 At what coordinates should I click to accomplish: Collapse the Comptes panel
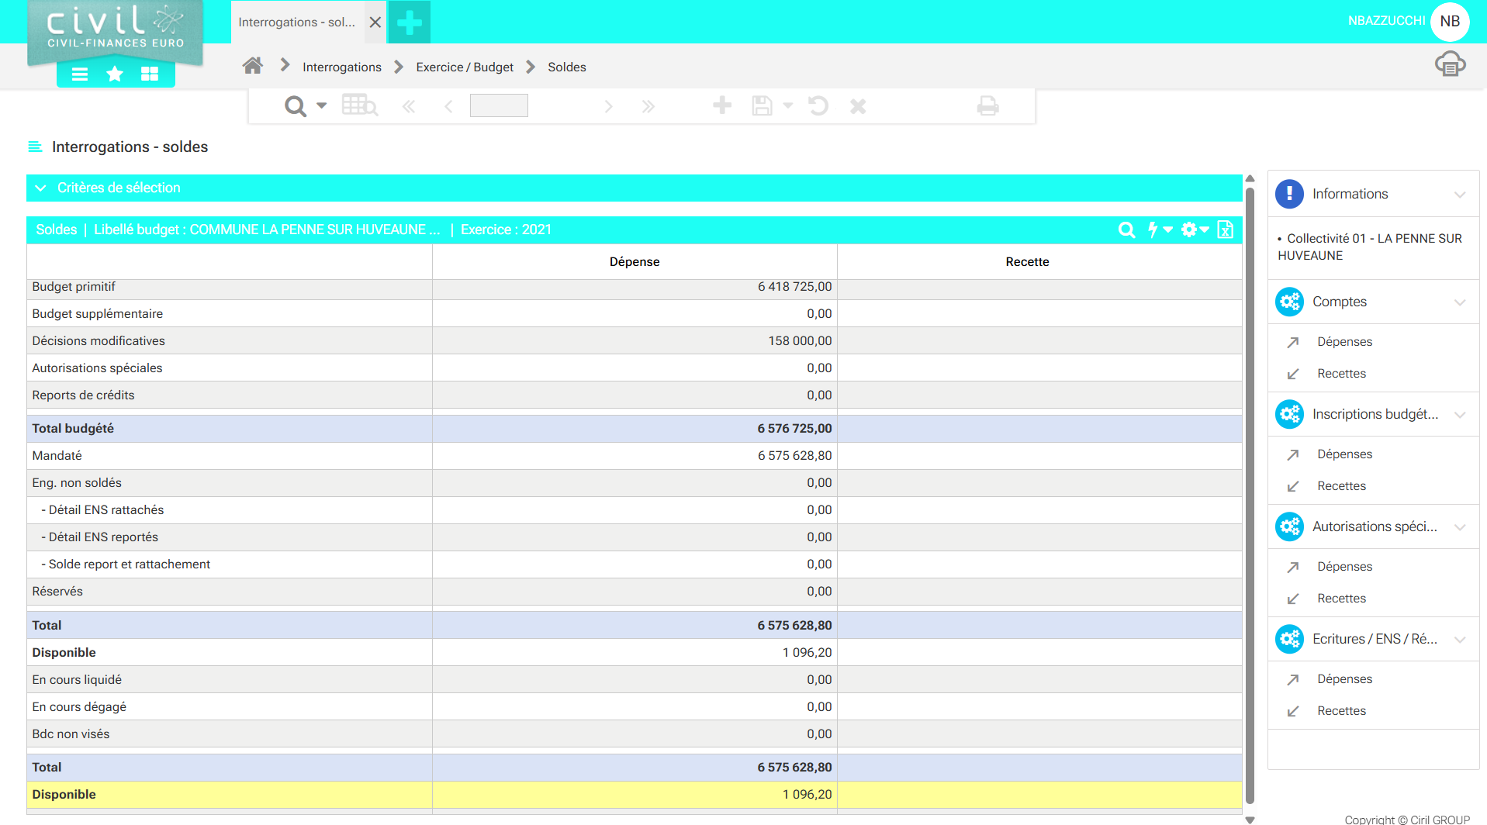[1460, 302]
